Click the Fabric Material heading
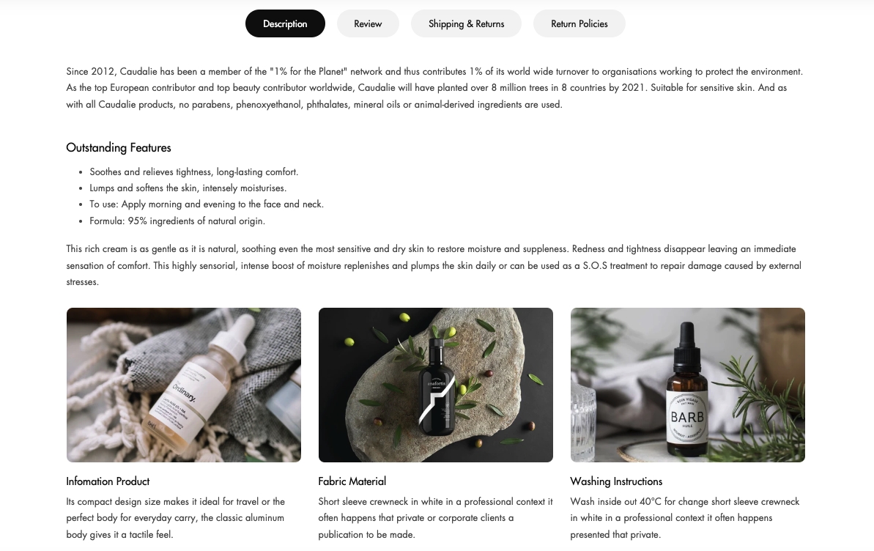This screenshot has width=874, height=551. [352, 481]
